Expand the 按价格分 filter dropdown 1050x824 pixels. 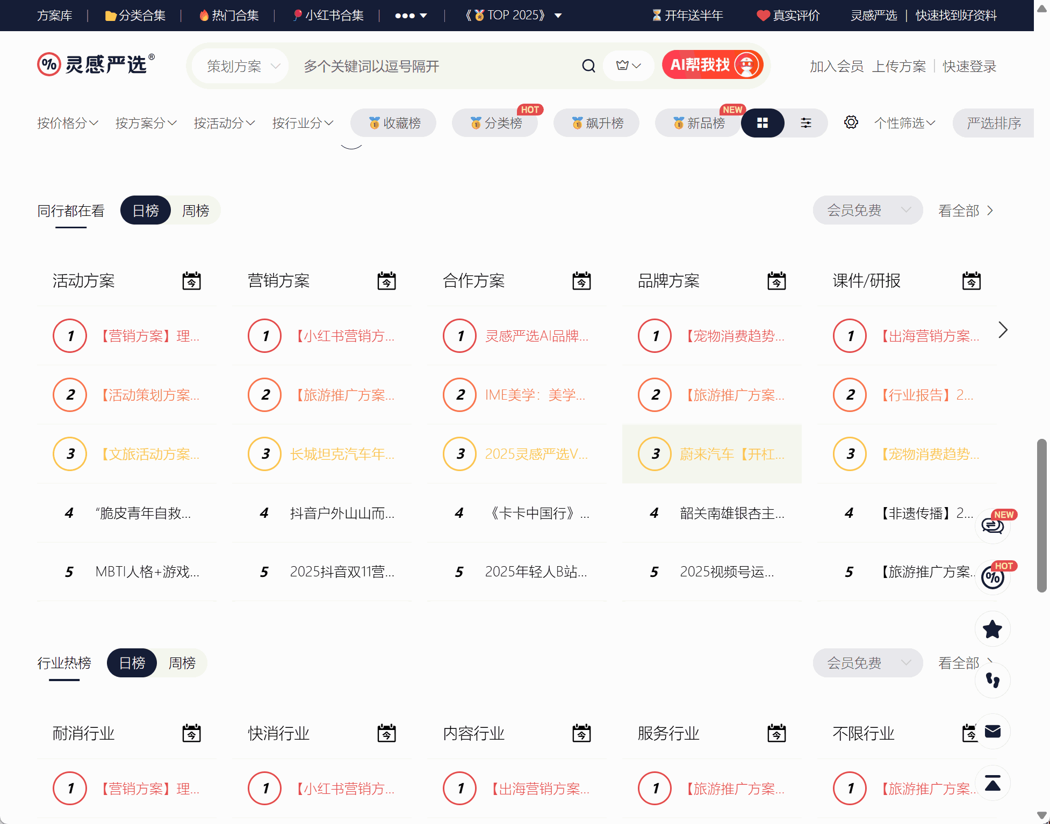68,123
